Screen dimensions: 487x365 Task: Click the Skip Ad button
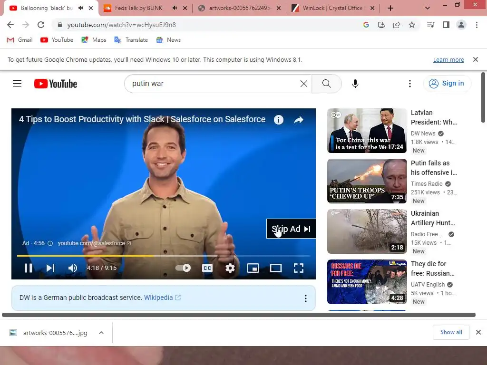(x=291, y=229)
